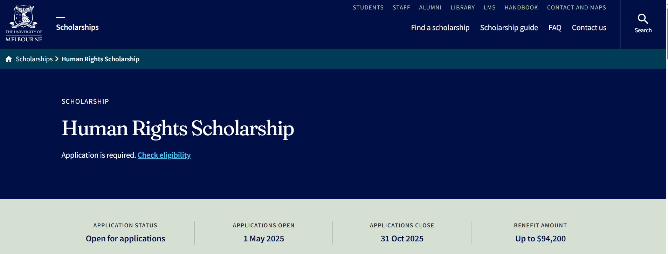Go to LMS link

[490, 7]
